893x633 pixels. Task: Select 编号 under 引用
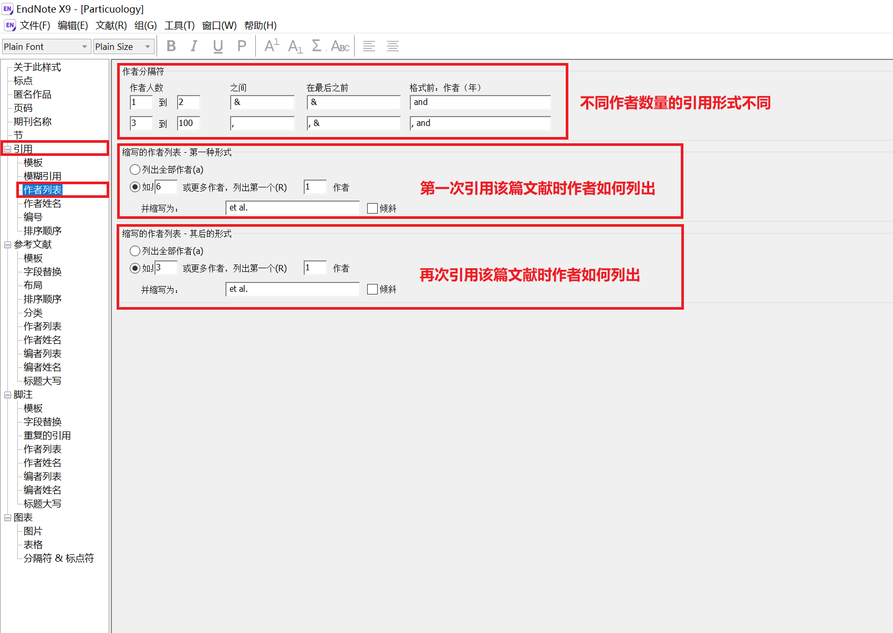point(33,217)
